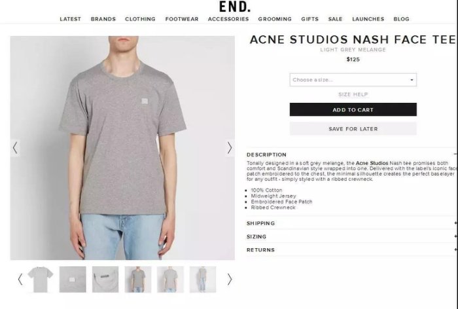Advance to next product image with right arrow
The width and height of the screenshot is (458, 309).
(230, 148)
